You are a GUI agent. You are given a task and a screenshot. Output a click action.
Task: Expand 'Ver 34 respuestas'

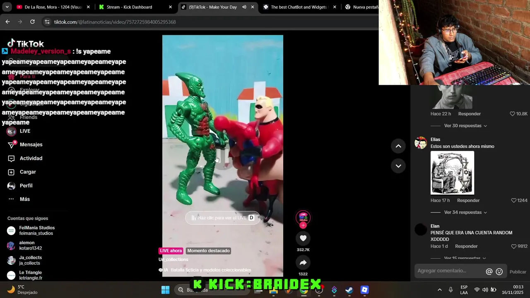465,212
